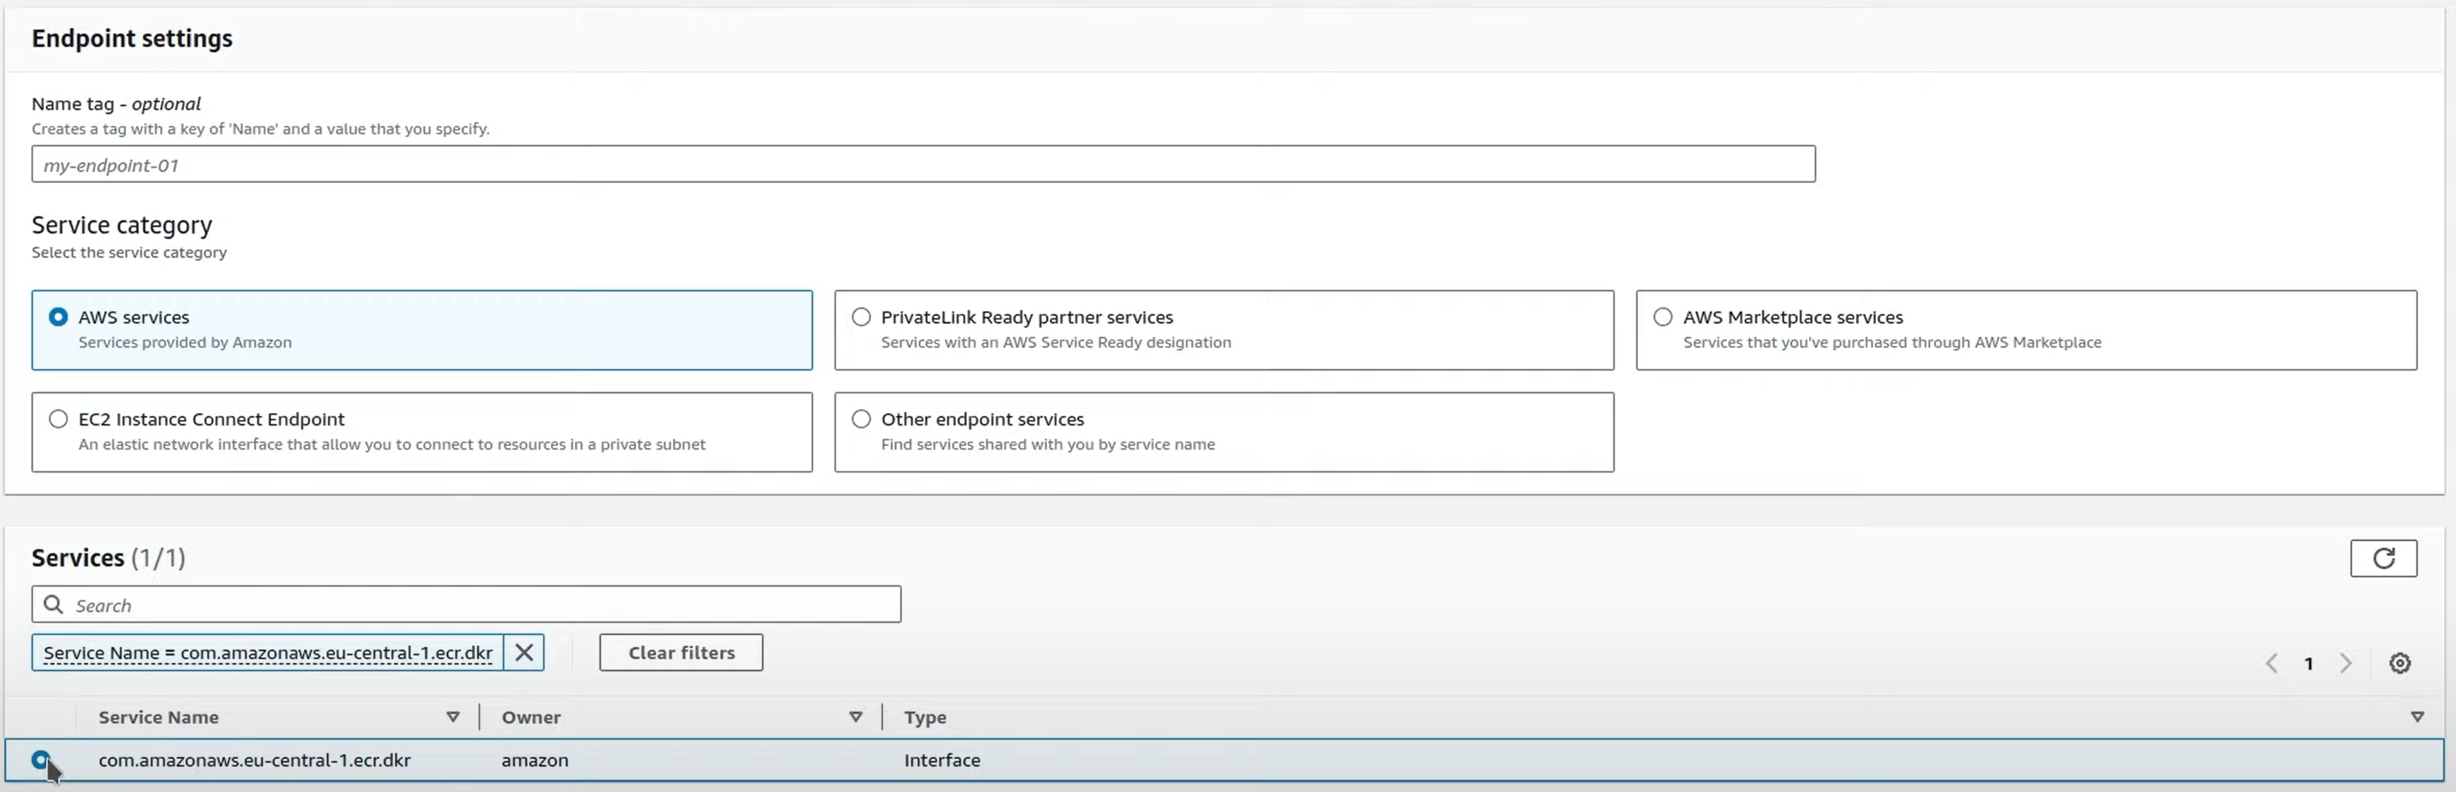Viewport: 2456px width, 792px height.
Task: Click the search magnifier icon
Action: pos(54,605)
